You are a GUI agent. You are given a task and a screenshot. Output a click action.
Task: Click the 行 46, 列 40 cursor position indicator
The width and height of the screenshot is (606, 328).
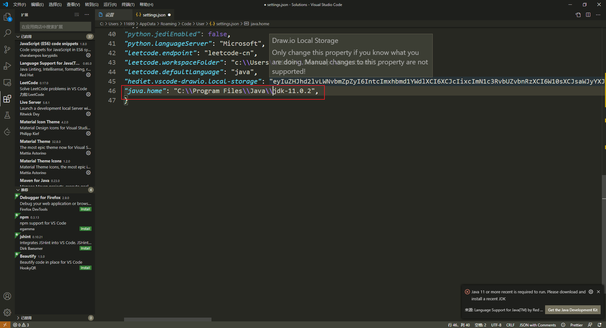pos(459,325)
